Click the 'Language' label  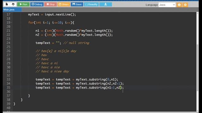click(151, 5)
